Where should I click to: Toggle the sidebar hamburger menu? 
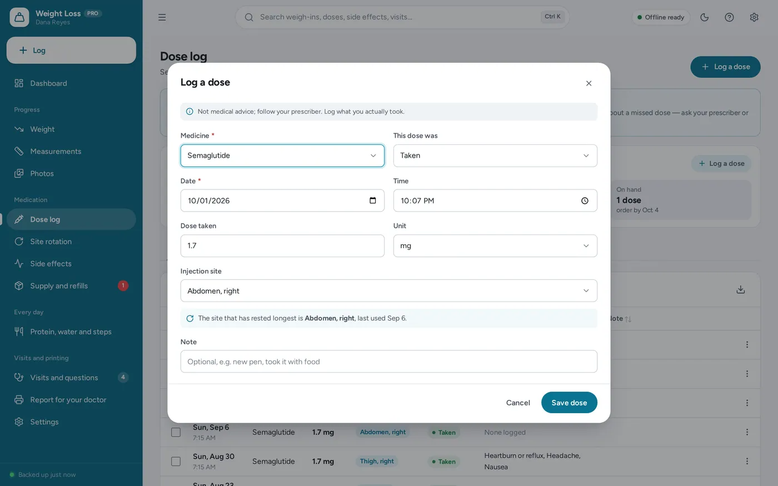click(162, 17)
